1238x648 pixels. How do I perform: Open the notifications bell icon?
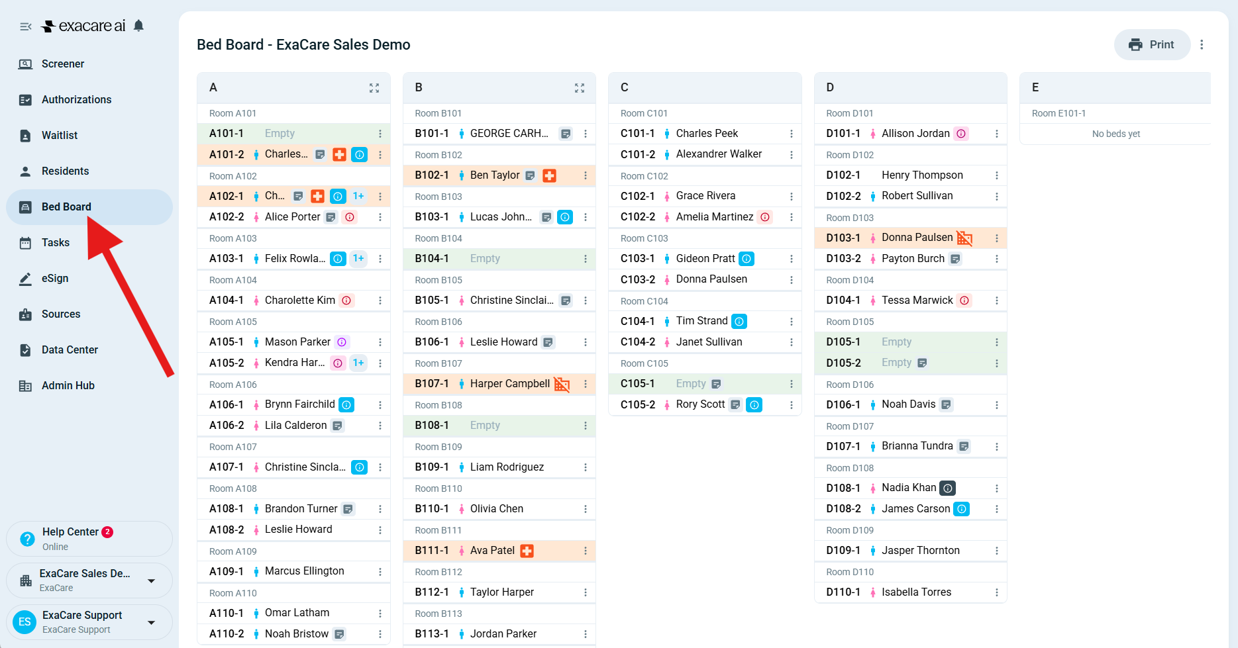pos(138,26)
